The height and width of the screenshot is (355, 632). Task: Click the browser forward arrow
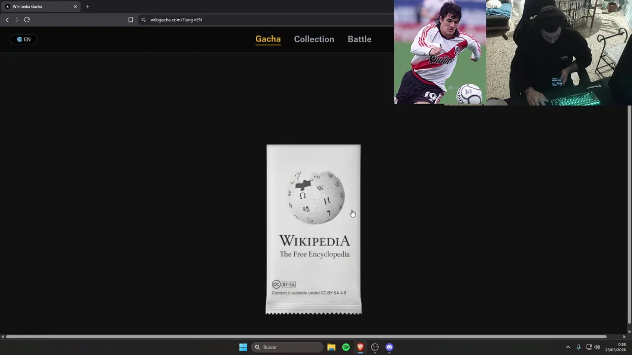tap(17, 20)
